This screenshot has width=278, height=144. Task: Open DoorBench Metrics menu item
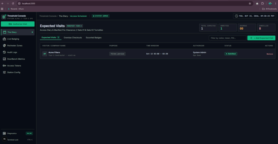point(18,59)
